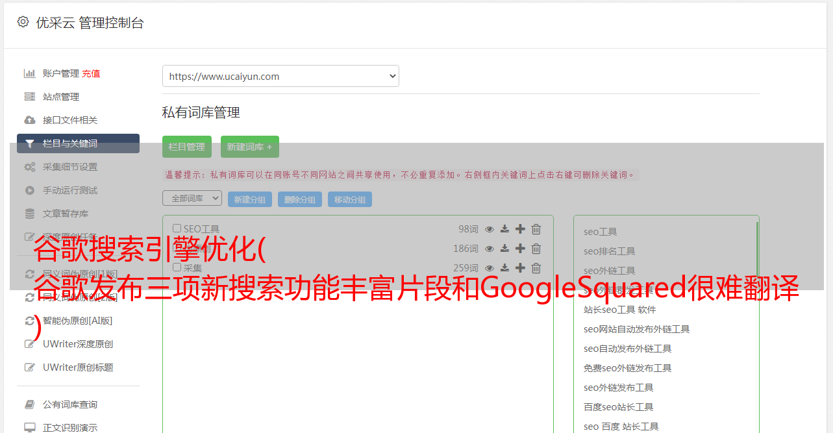Click the cloud upload icon for 接口文件相关
Viewport: 833px width, 433px height.
[30, 120]
